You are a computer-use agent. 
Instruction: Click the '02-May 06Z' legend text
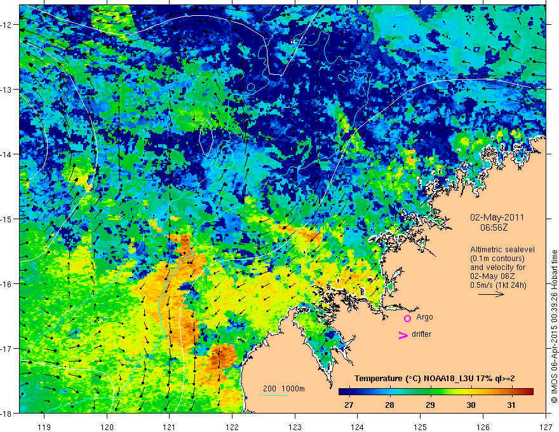[492, 276]
